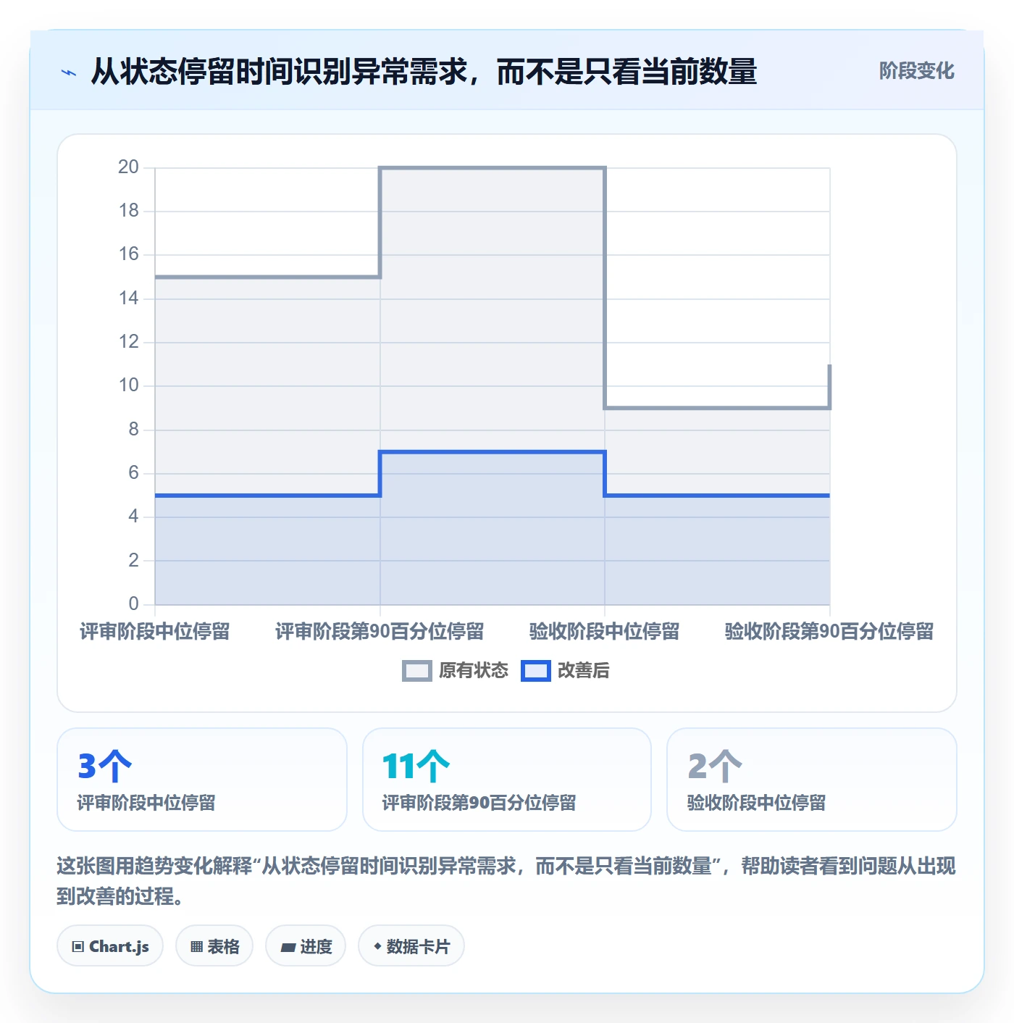Click the 改善后 legend text

click(583, 671)
